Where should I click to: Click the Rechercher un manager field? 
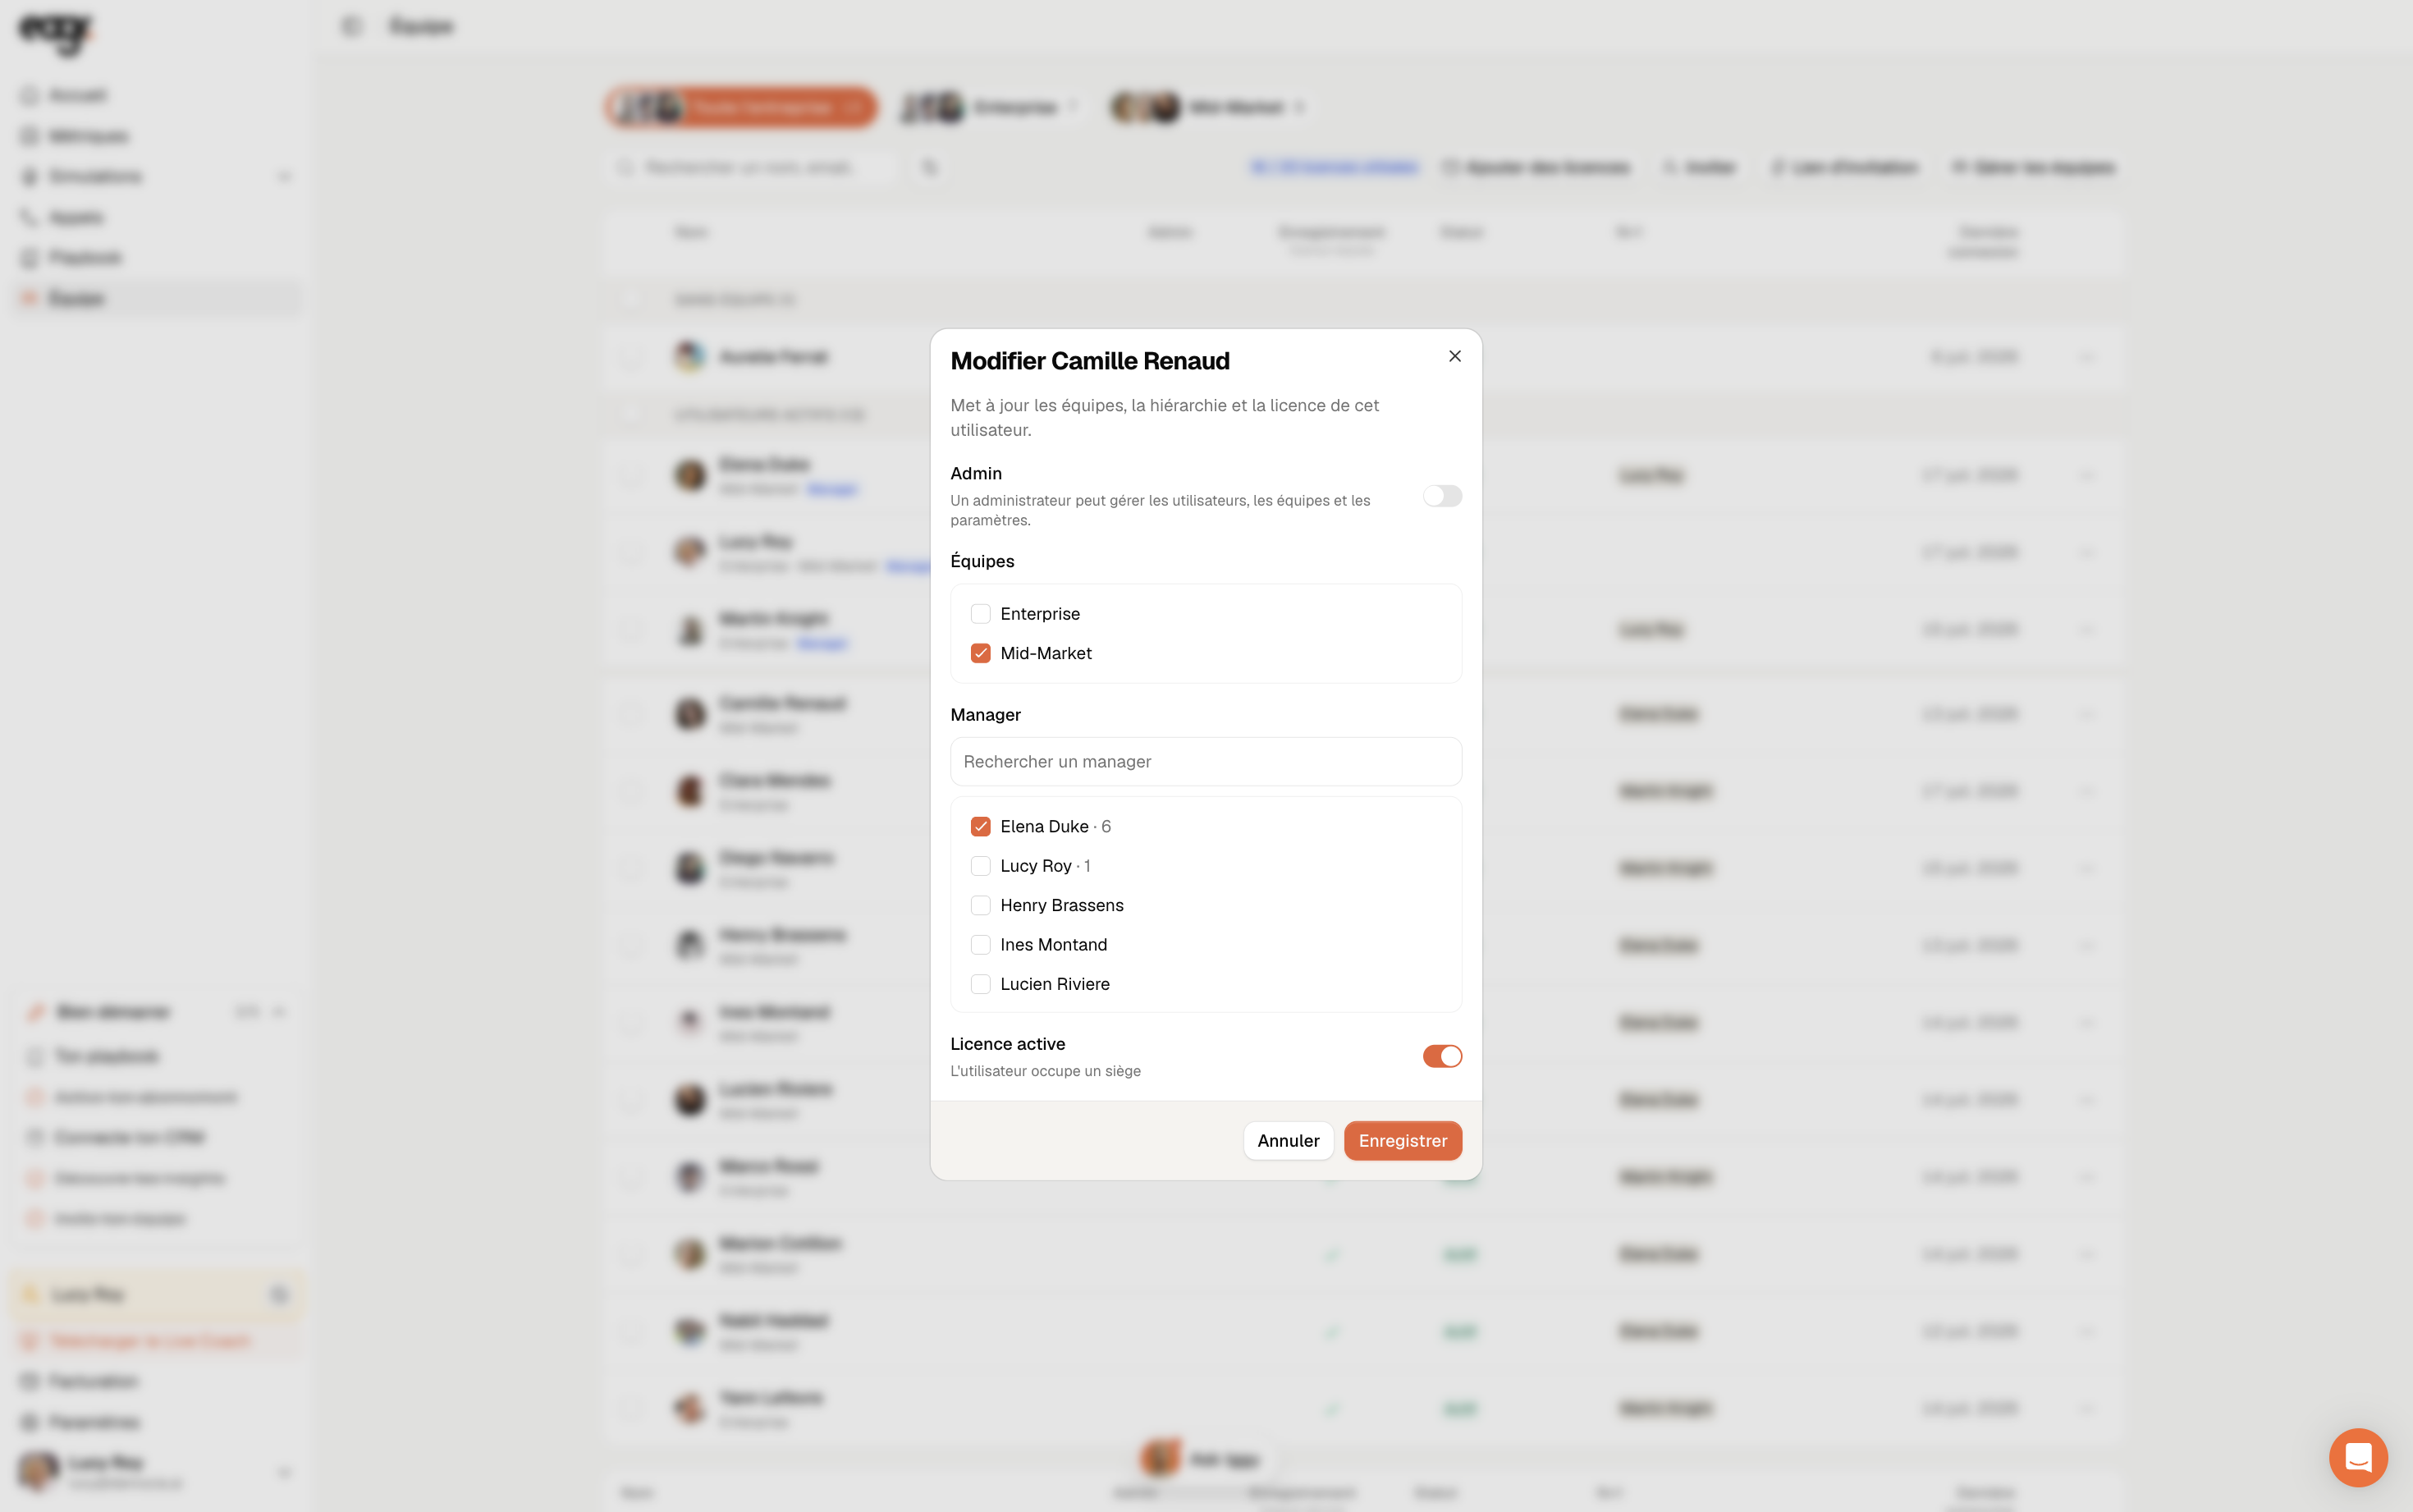coord(1206,762)
